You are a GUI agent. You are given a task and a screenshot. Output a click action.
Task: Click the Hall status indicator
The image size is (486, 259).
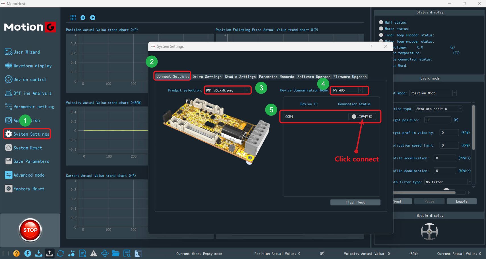[x=381, y=22]
